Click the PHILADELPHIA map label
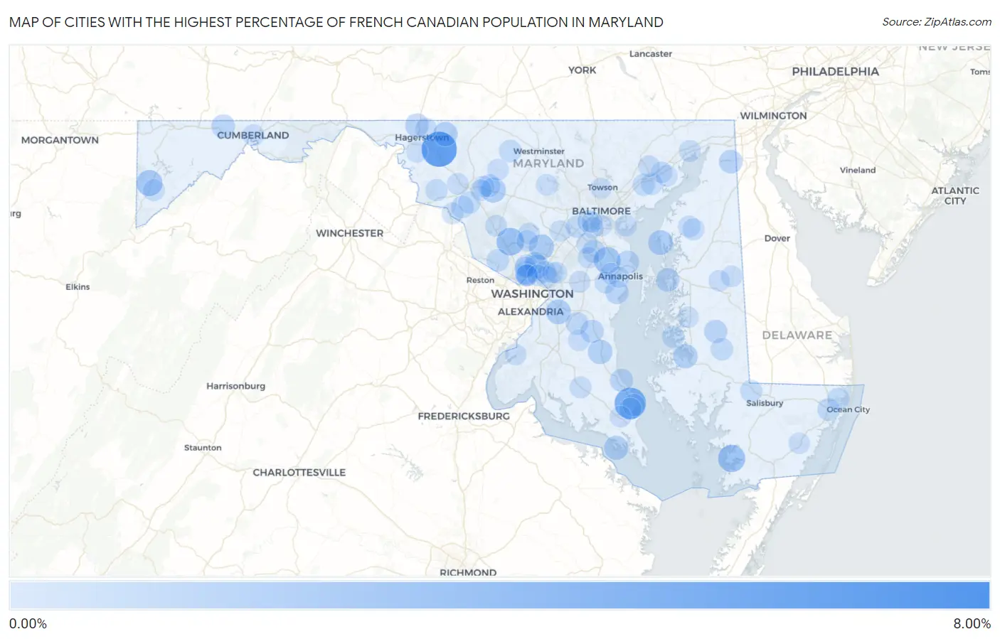Viewport: 1000px width, 639px height. [835, 72]
